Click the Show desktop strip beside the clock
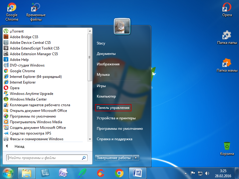This screenshot has width=239, height=179. pyautogui.click(x=237, y=173)
